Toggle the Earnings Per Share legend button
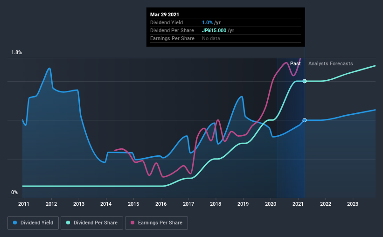 point(156,223)
